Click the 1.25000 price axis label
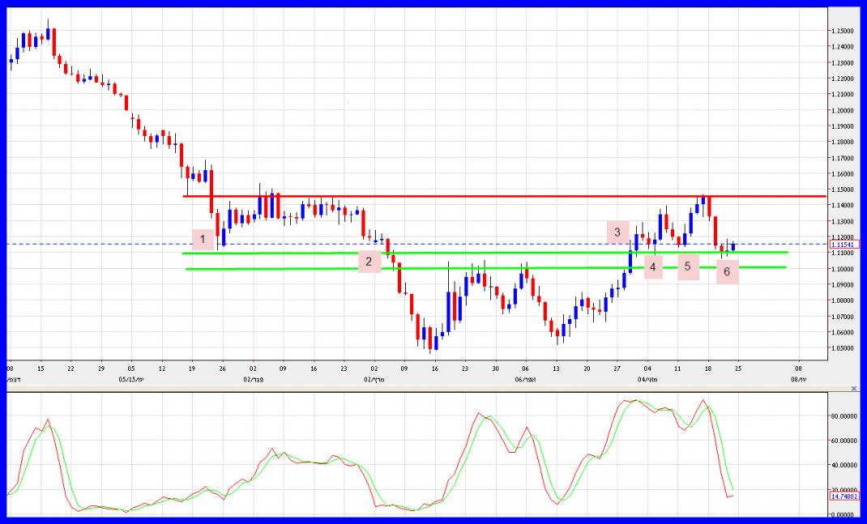Image resolution: width=867 pixels, height=524 pixels. [844, 31]
